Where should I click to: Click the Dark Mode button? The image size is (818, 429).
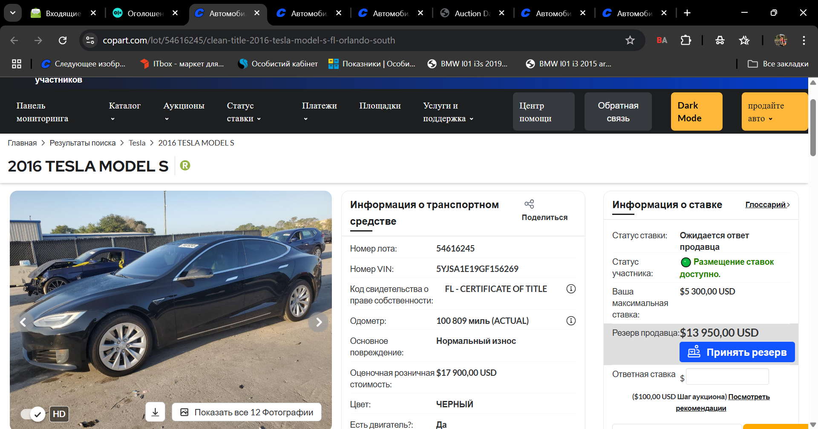point(697,112)
